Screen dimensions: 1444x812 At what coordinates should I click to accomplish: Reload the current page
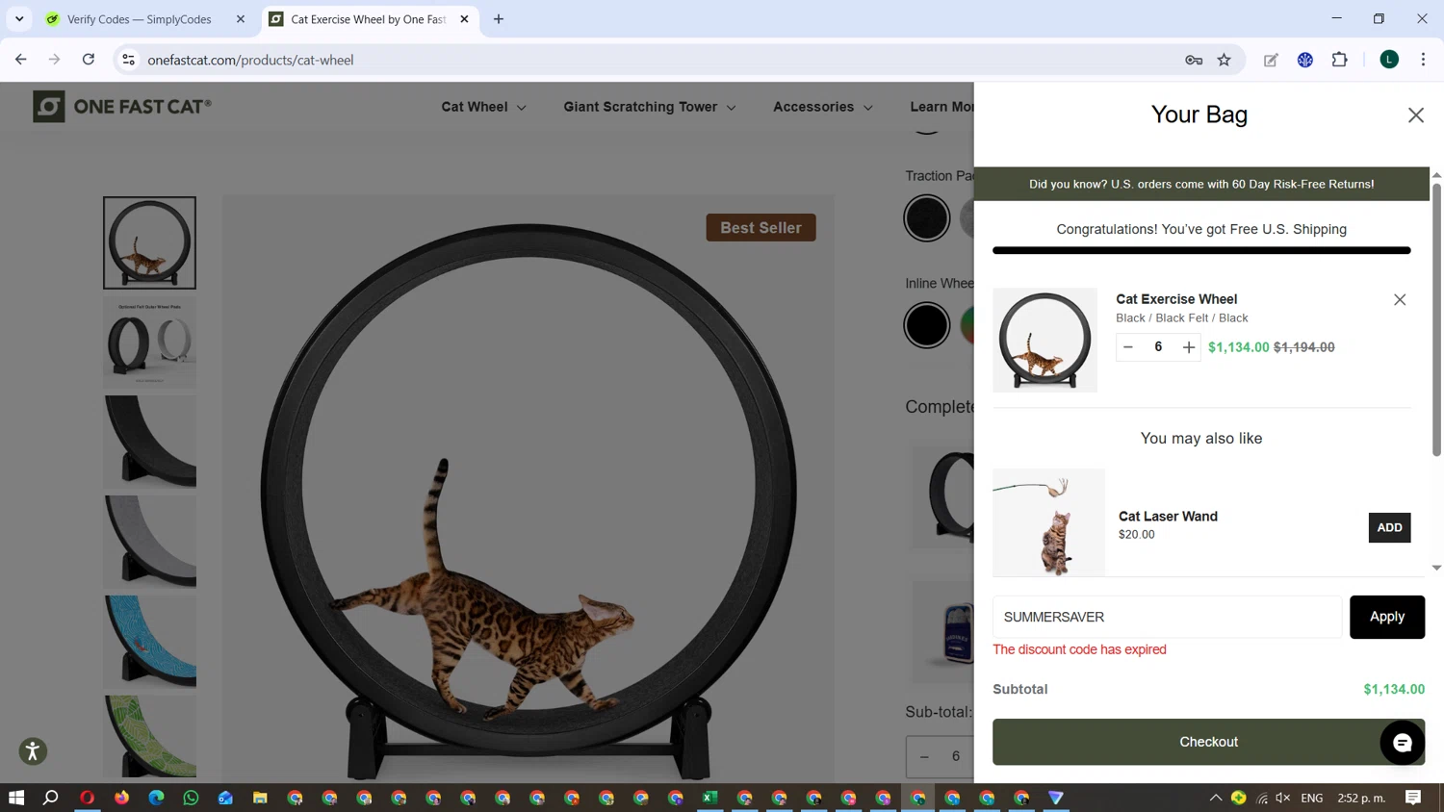pos(89,60)
